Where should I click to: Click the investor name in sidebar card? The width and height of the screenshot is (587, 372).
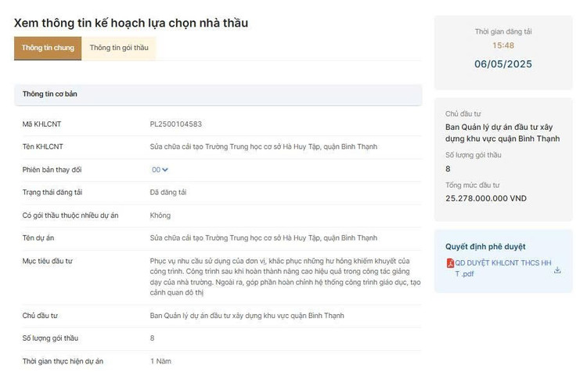point(502,133)
